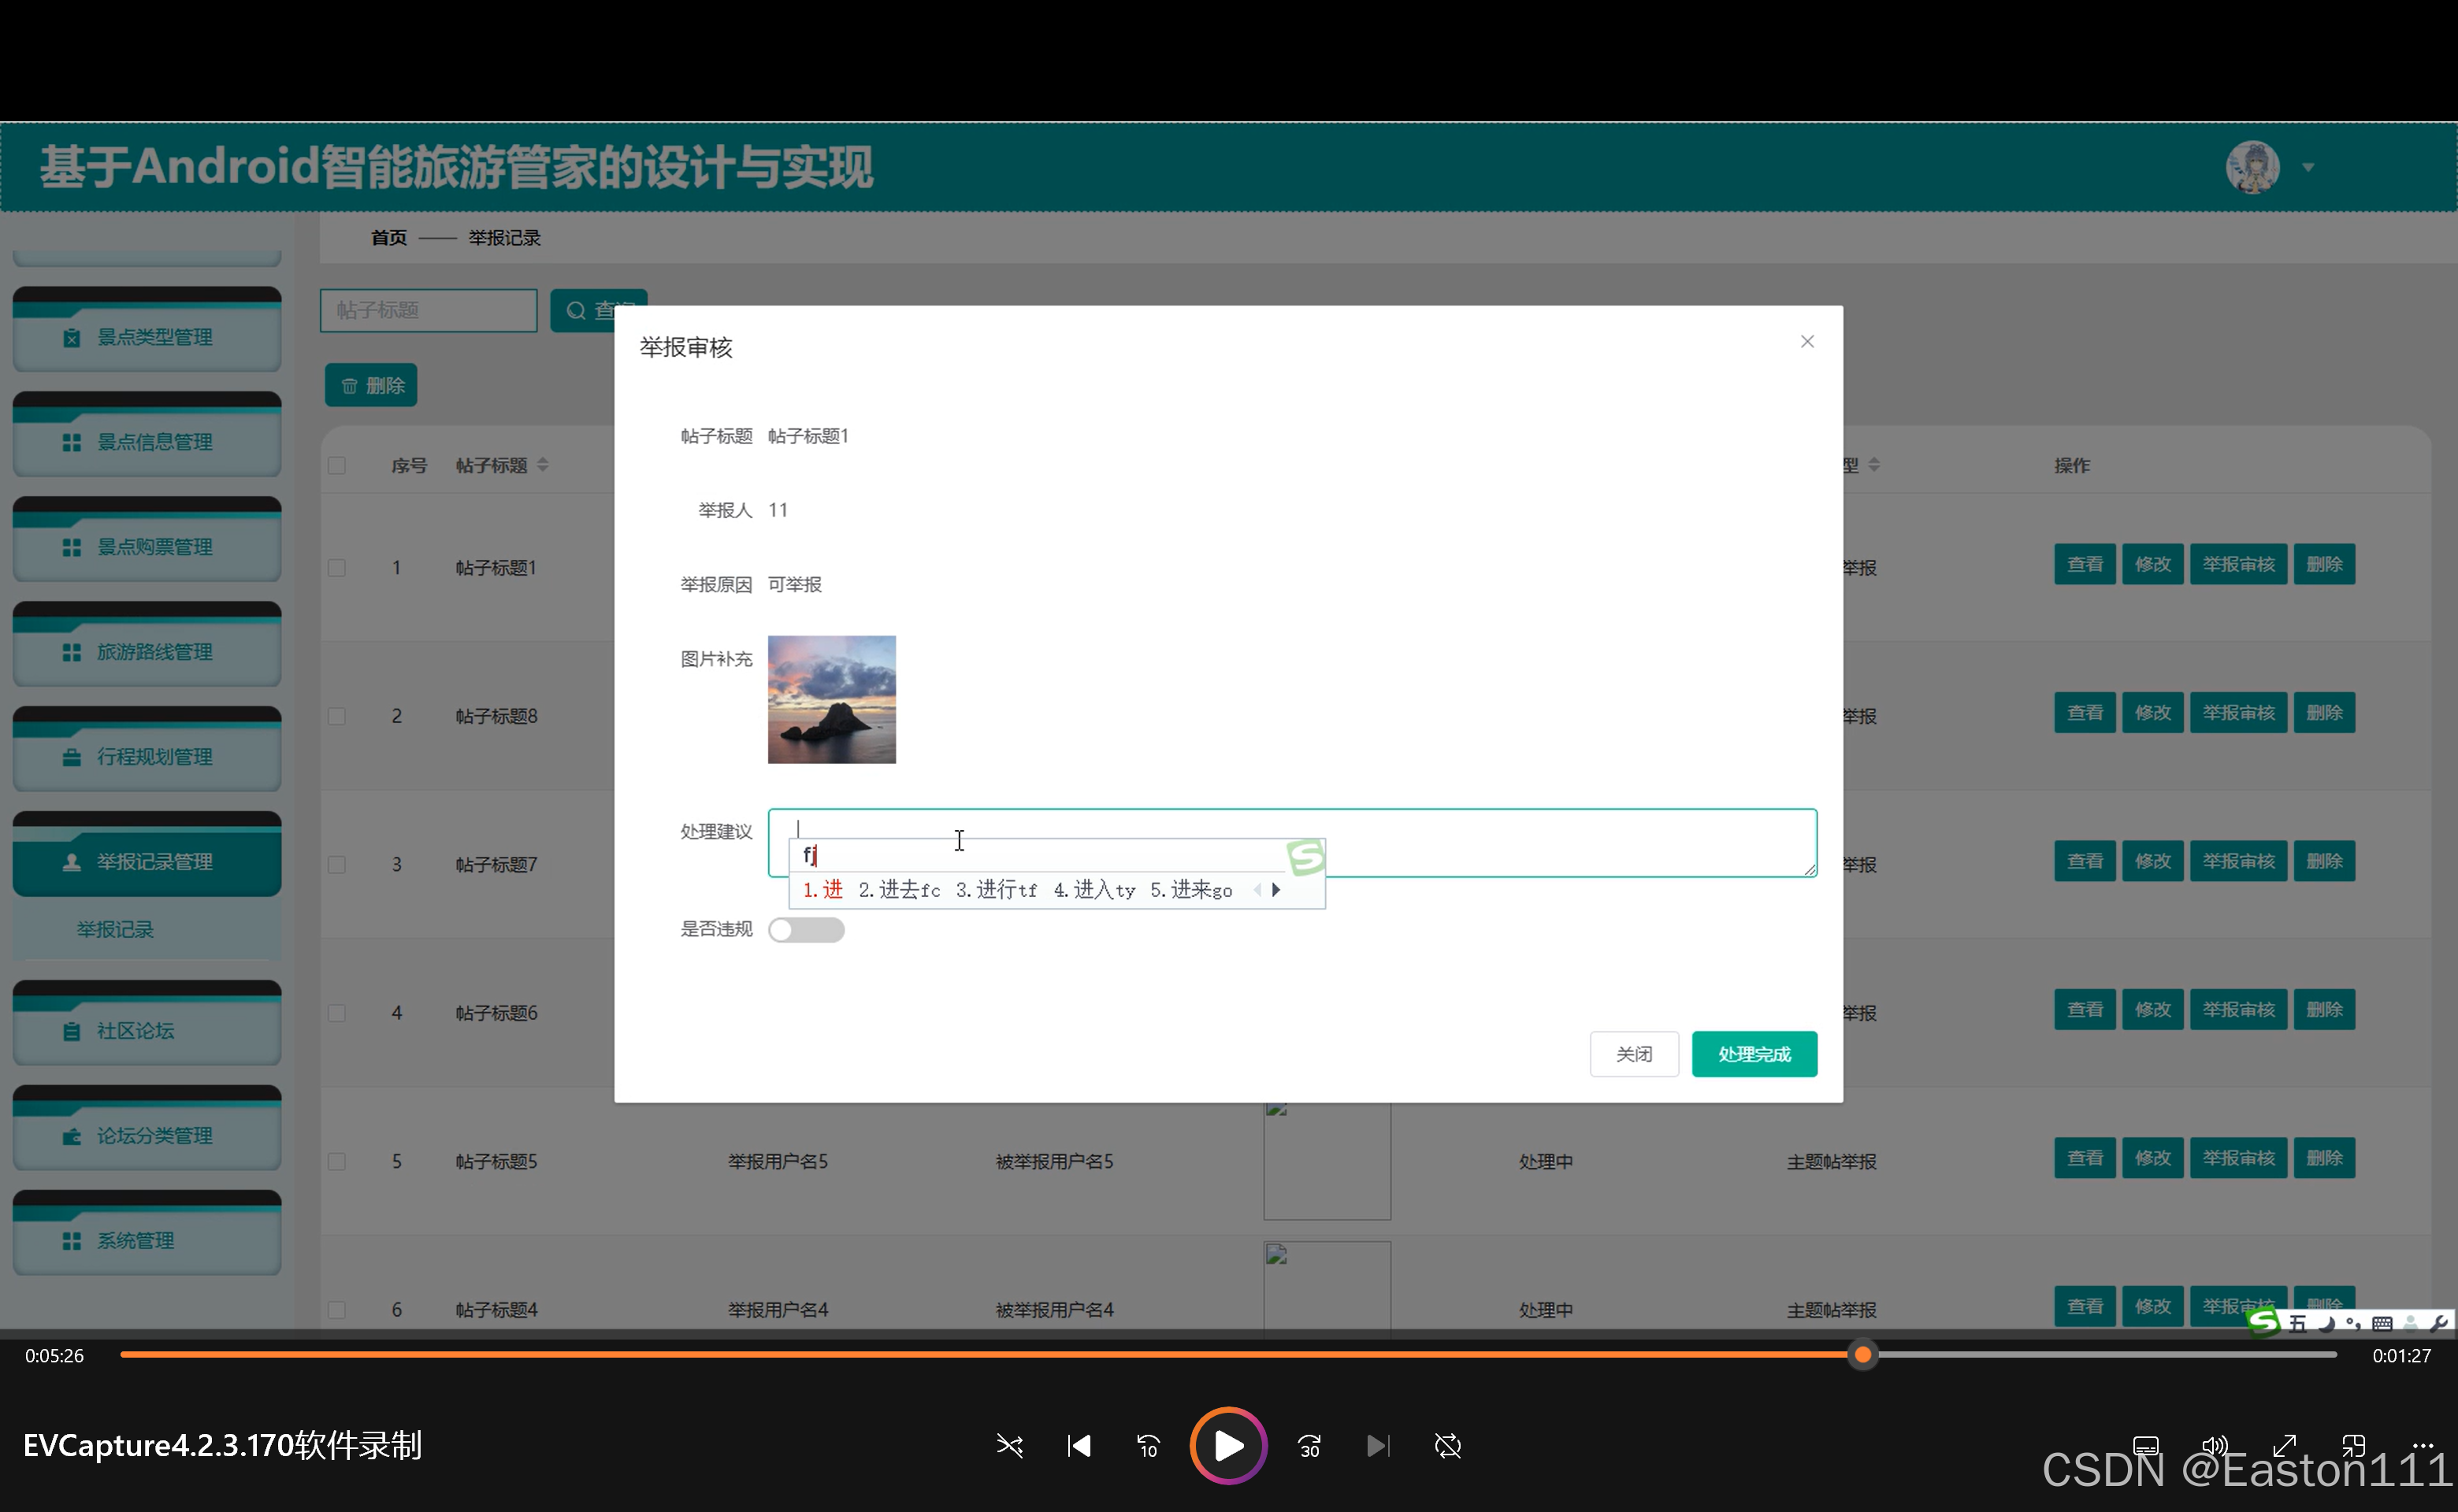This screenshot has height=1512, width=2458.
Task: Open the user avatar dropdown arrow
Action: [2309, 168]
